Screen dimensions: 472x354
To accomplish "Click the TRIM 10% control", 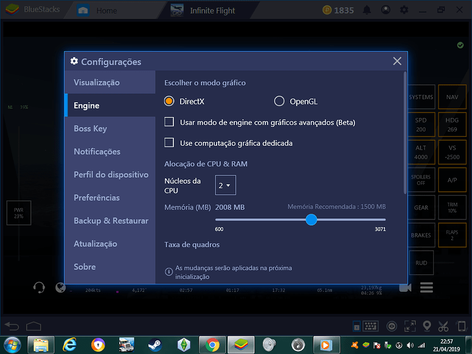I will pyautogui.click(x=452, y=208).
